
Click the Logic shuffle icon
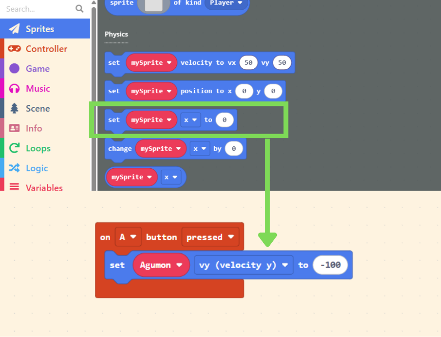(x=14, y=168)
